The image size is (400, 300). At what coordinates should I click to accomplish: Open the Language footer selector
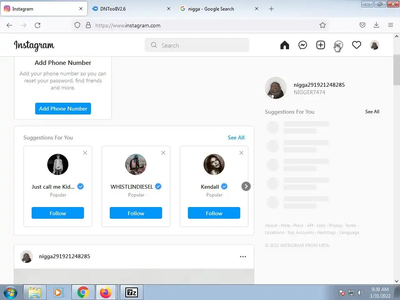pos(349,233)
